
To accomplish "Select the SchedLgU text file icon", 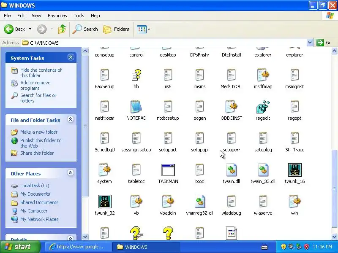I will tap(104, 138).
